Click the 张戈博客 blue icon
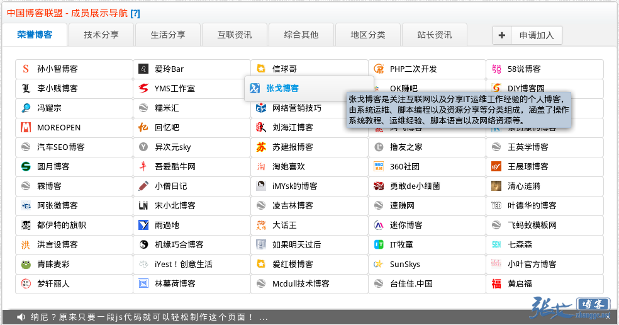This screenshot has height=325, width=619. (255, 88)
